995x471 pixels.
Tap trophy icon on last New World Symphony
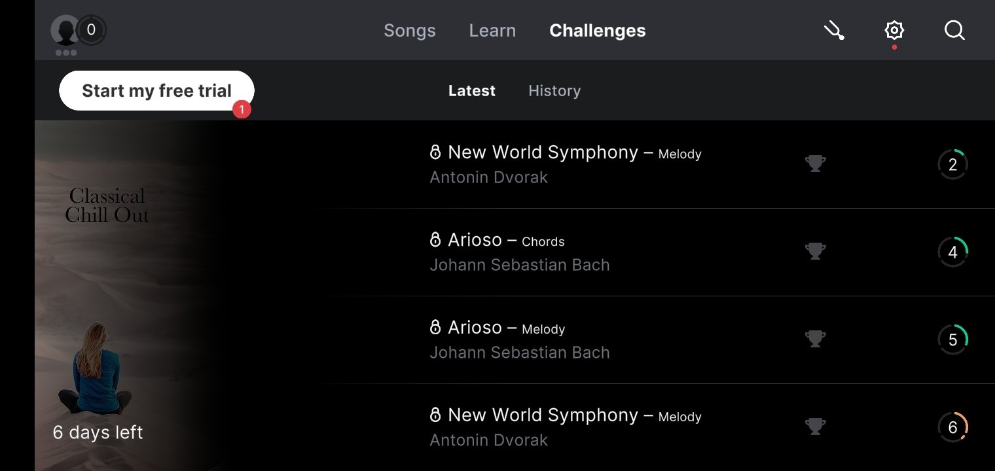coord(815,427)
